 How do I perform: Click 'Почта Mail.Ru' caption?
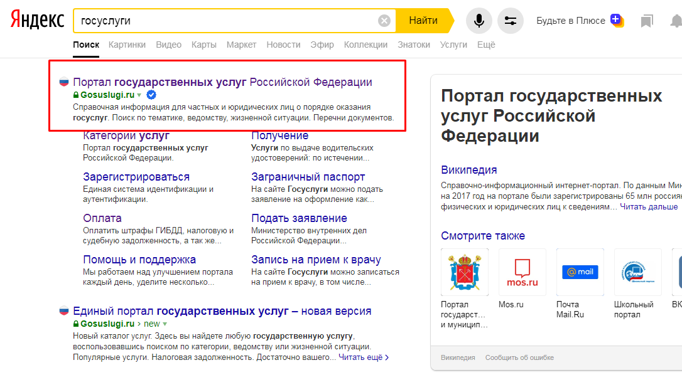click(x=570, y=309)
